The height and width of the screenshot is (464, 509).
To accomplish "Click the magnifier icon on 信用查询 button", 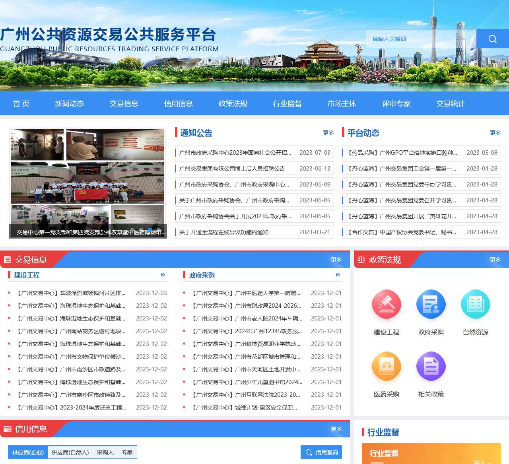I will [309, 452].
